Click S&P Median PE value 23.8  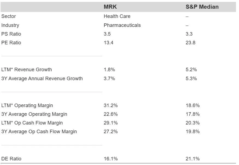point(190,43)
